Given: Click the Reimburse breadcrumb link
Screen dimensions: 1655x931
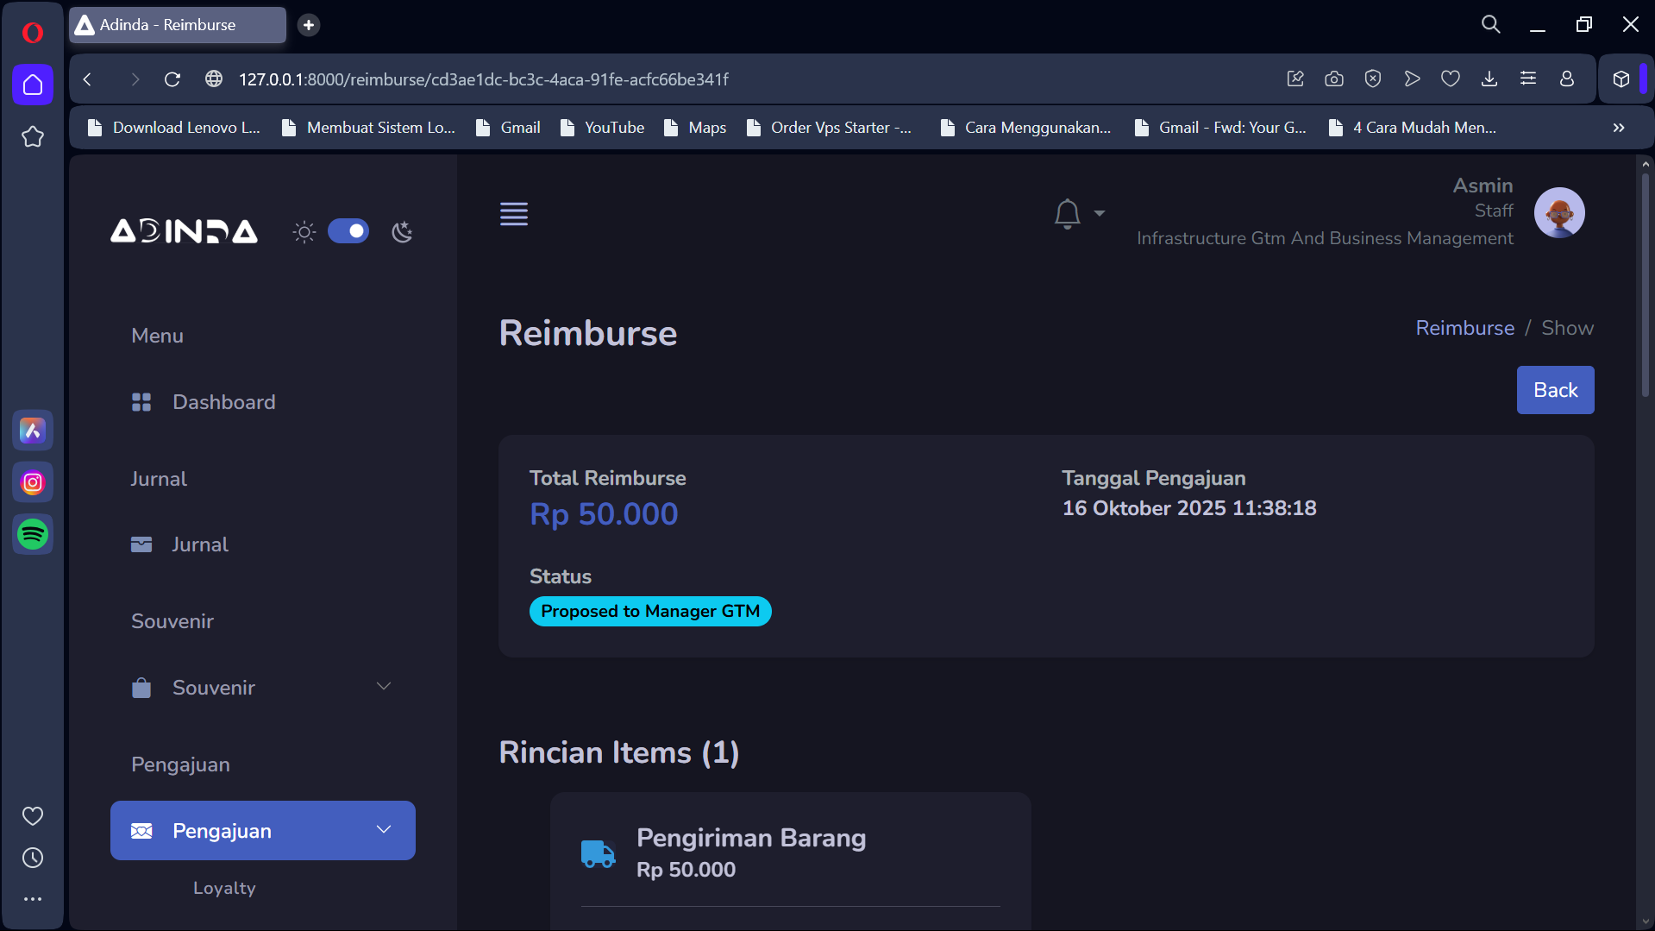Looking at the screenshot, I should 1464,328.
